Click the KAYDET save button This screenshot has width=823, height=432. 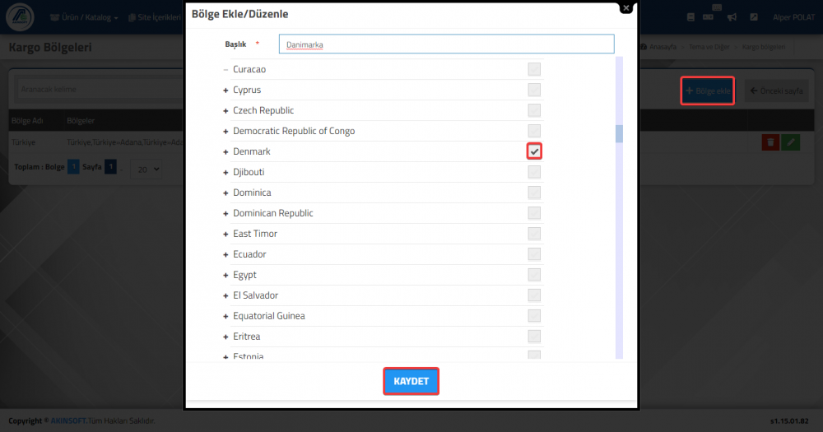(411, 381)
